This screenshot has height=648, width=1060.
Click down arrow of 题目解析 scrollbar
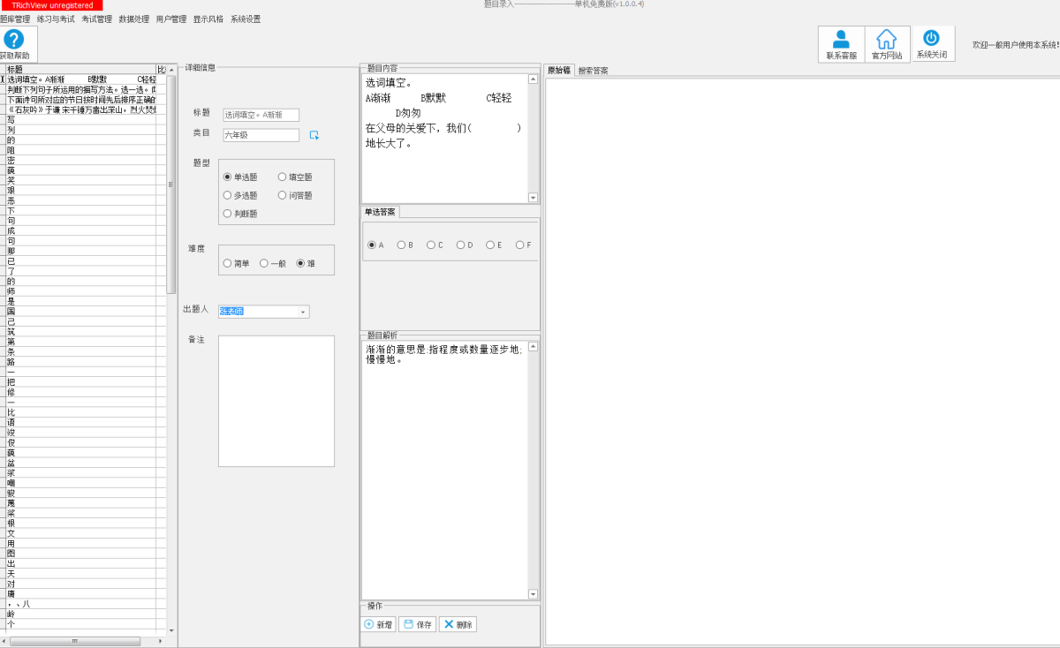click(533, 594)
